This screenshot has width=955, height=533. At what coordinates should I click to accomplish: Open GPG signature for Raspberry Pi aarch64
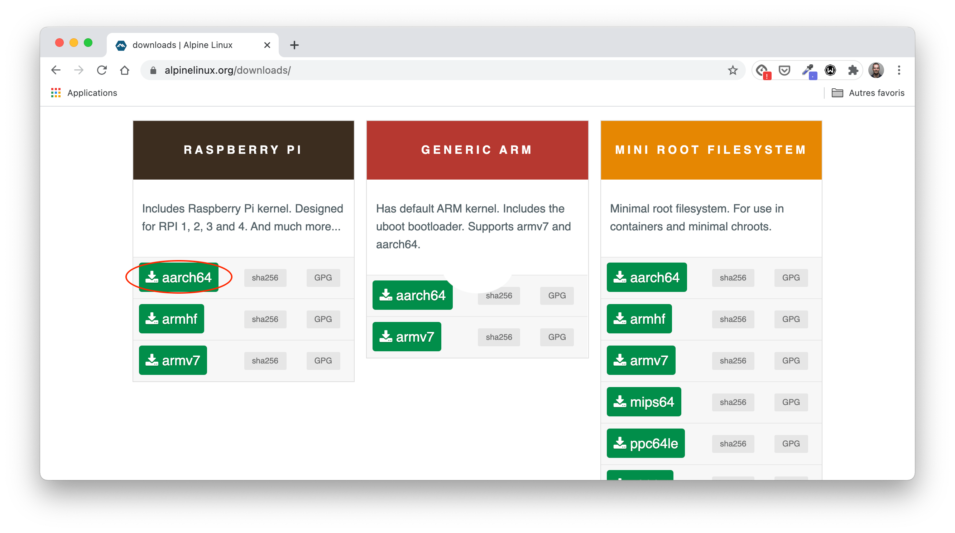pos(323,278)
